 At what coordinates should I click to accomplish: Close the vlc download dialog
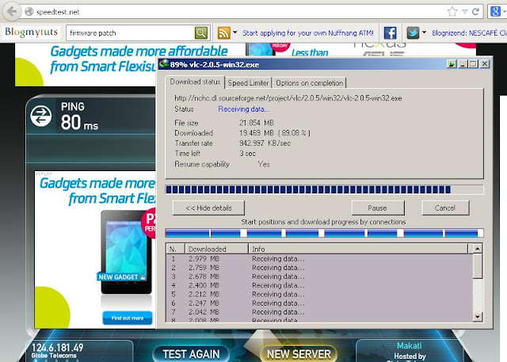click(485, 64)
